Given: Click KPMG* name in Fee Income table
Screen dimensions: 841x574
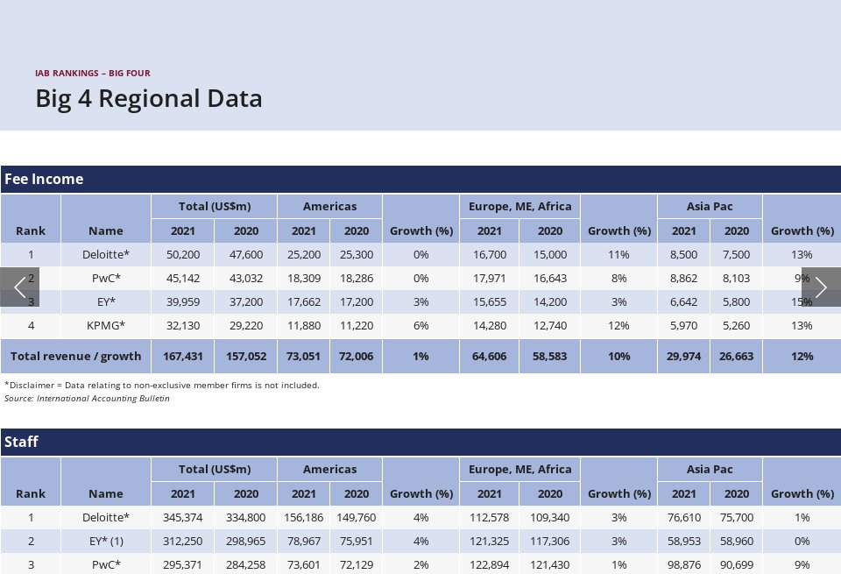Looking at the screenshot, I should (x=106, y=325).
